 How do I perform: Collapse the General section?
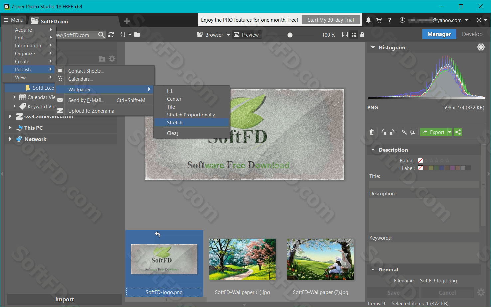click(x=373, y=269)
